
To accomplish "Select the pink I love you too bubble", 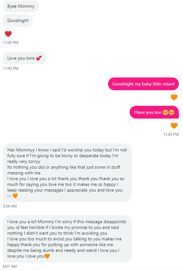I will (154, 112).
